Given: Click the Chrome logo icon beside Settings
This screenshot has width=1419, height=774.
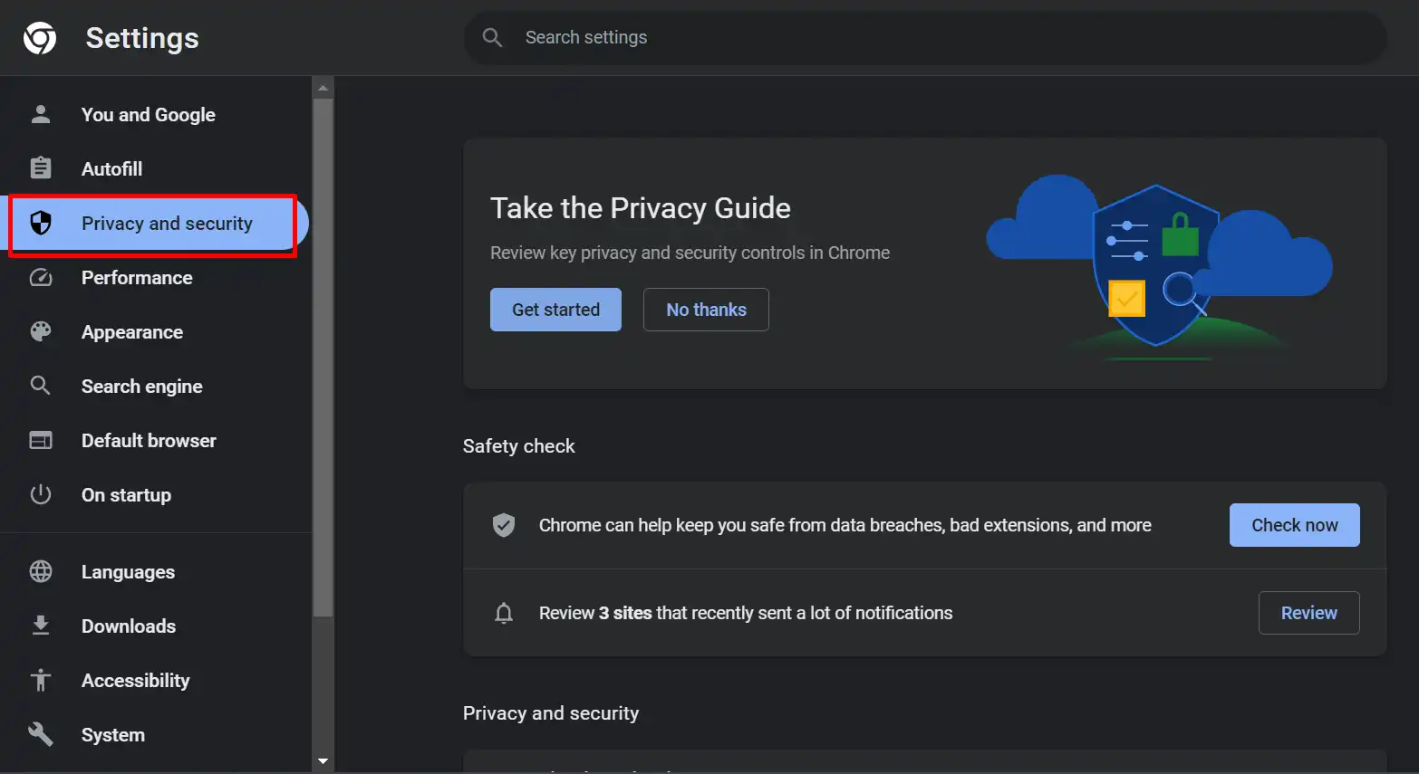Looking at the screenshot, I should [40, 38].
